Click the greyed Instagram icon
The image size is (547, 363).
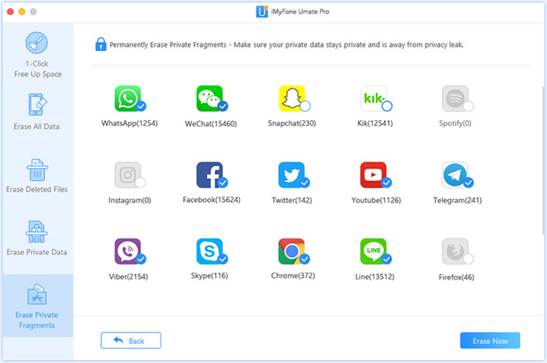(x=128, y=175)
